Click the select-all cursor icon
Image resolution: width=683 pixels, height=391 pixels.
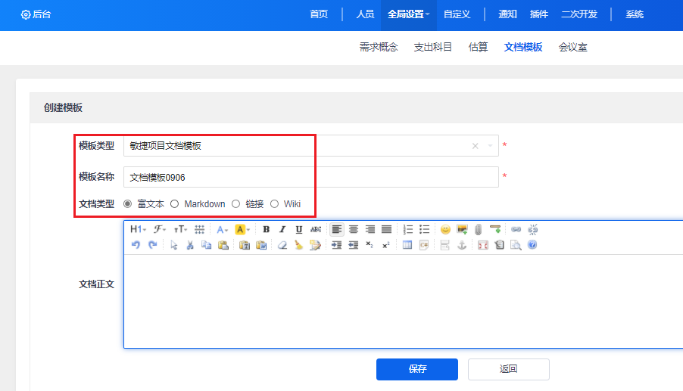point(174,245)
